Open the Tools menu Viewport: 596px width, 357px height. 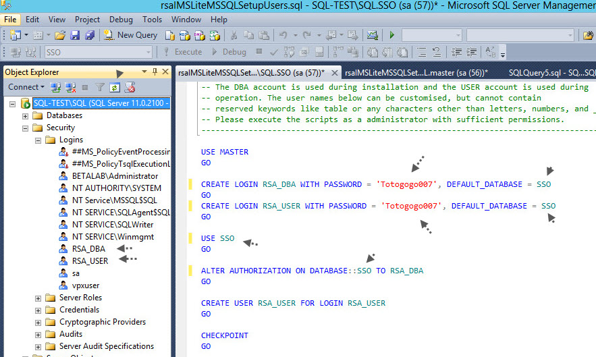(x=152, y=20)
